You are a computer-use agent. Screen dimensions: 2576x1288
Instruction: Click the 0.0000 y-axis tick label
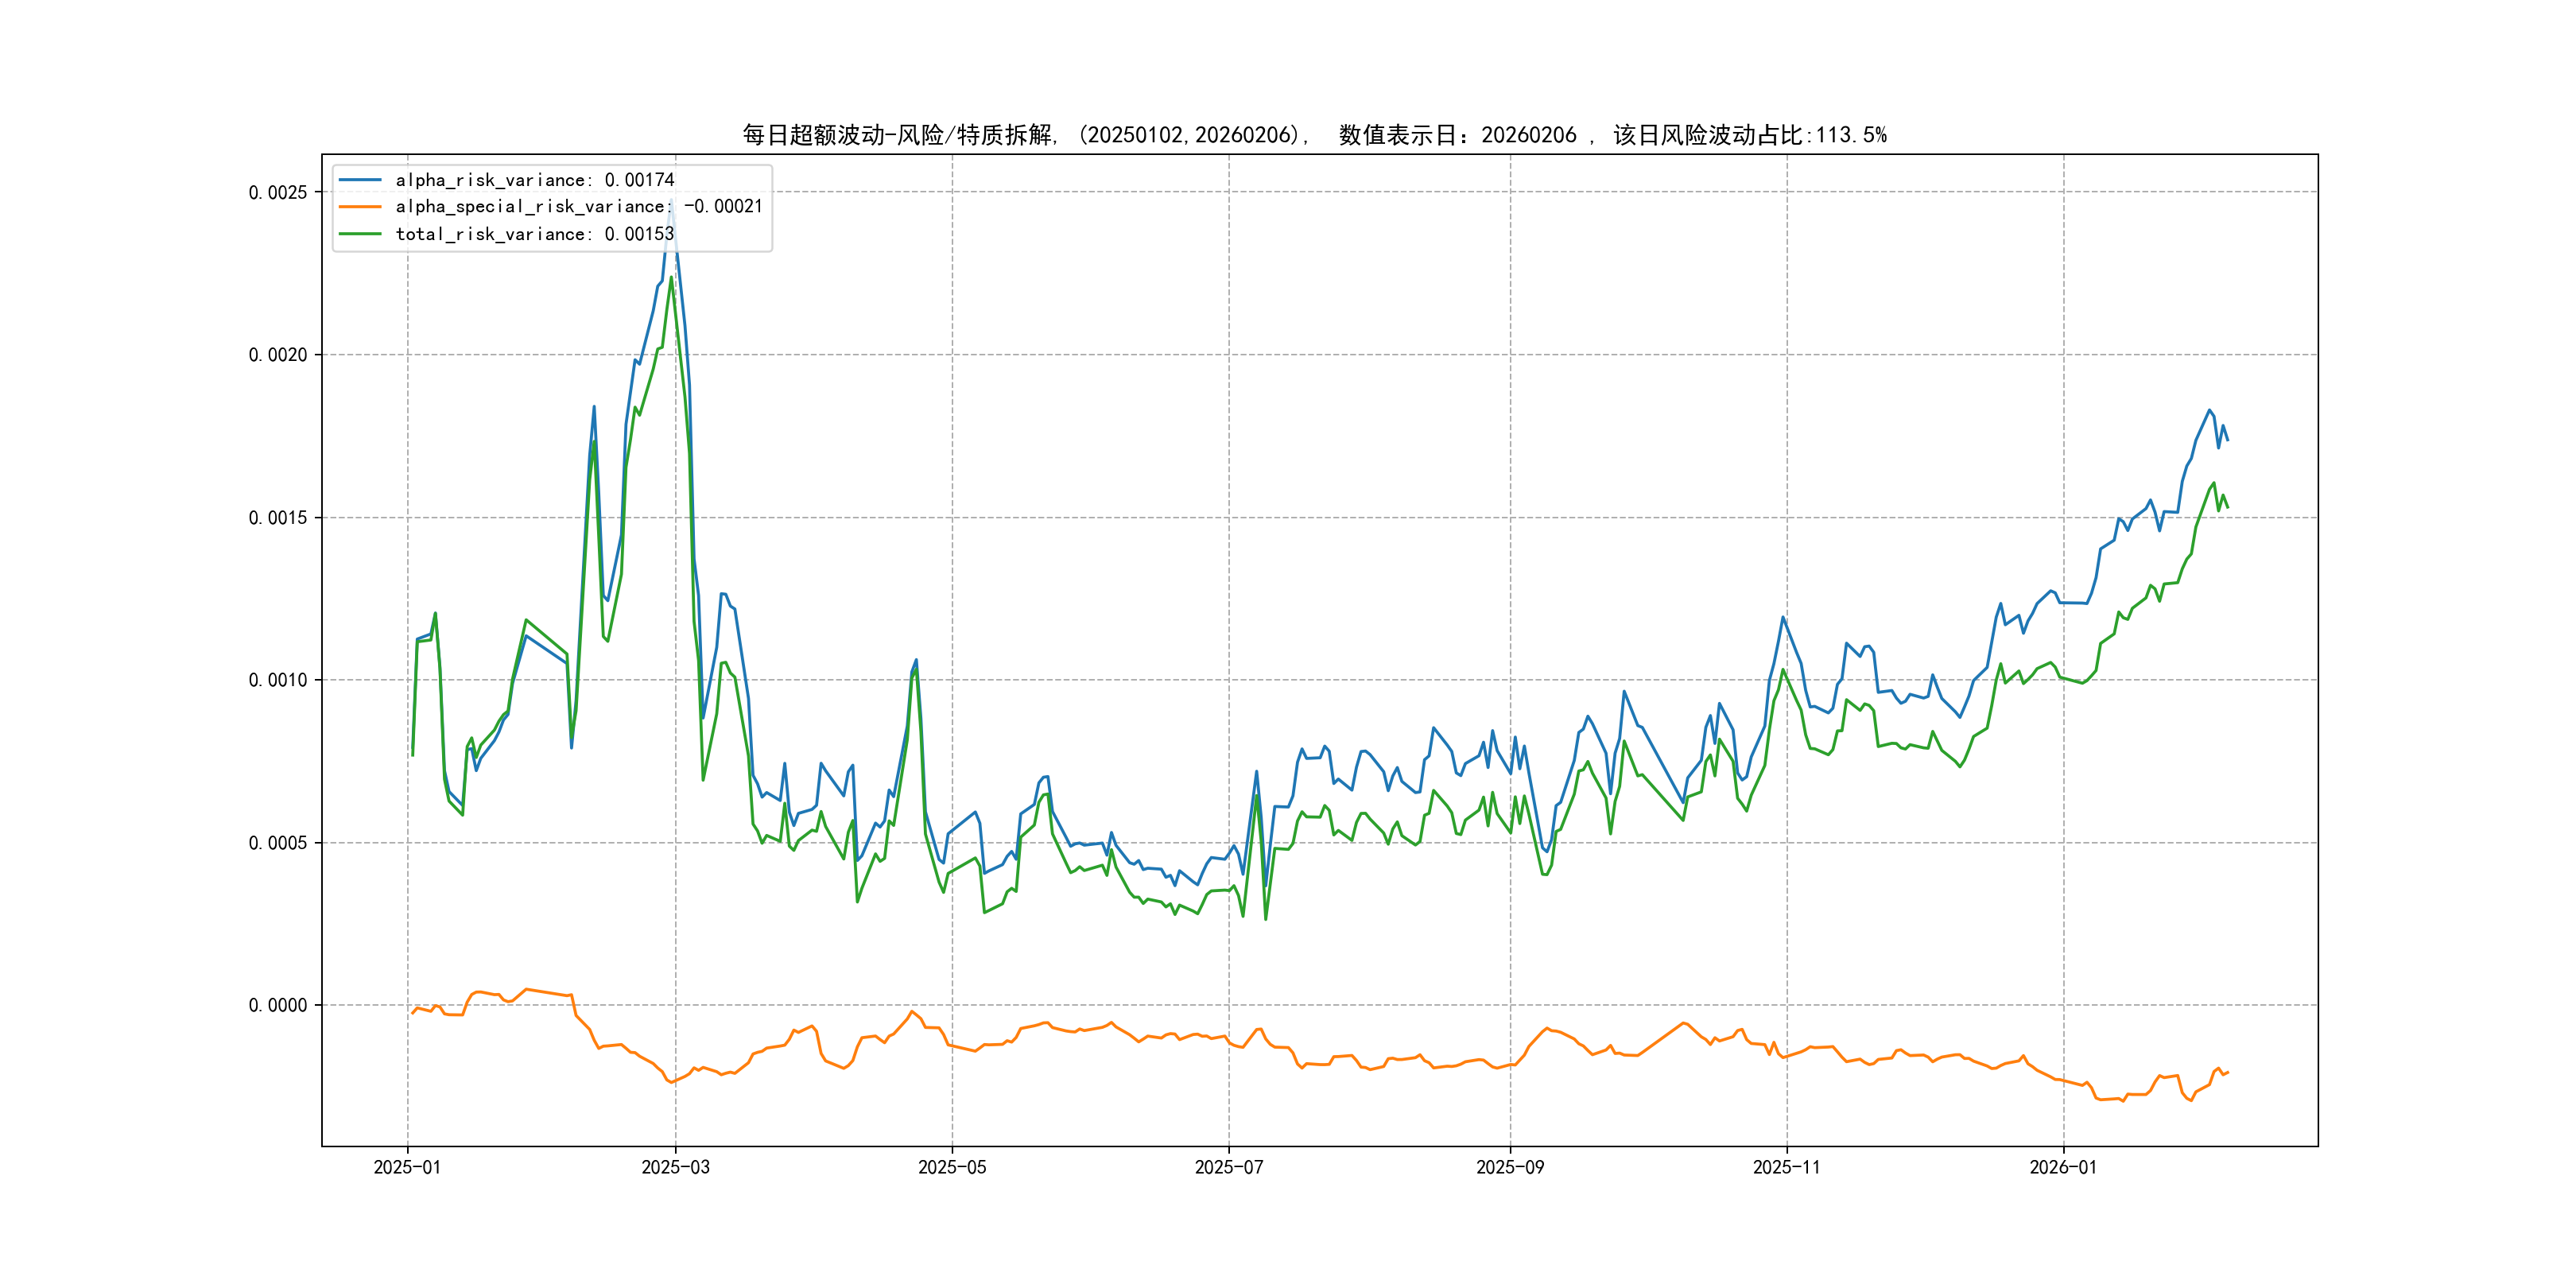click(278, 1005)
